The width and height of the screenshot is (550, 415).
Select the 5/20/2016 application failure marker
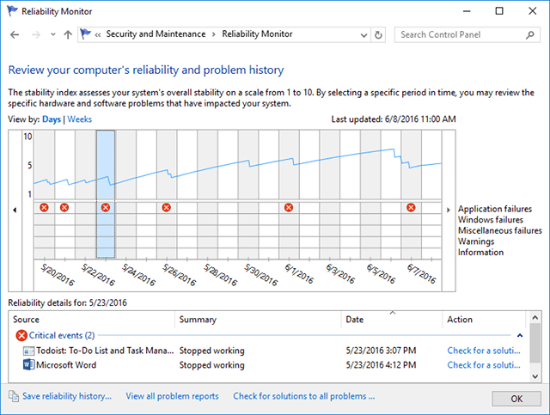44,208
